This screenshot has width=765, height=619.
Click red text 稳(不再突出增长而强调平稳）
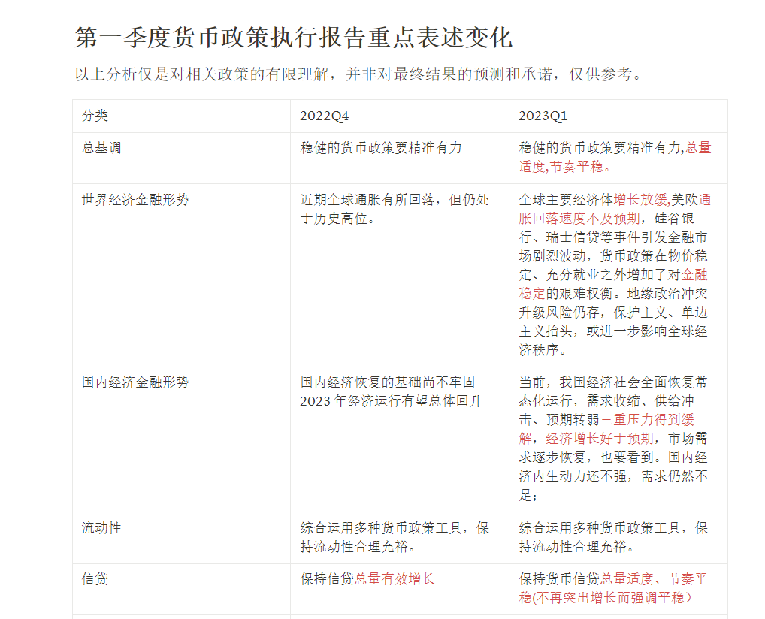605,598
